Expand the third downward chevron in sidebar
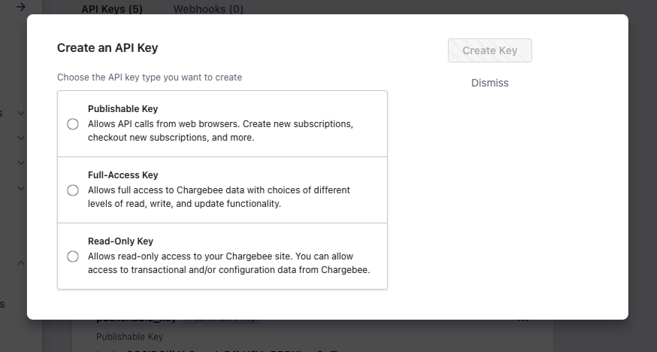 click(21, 162)
